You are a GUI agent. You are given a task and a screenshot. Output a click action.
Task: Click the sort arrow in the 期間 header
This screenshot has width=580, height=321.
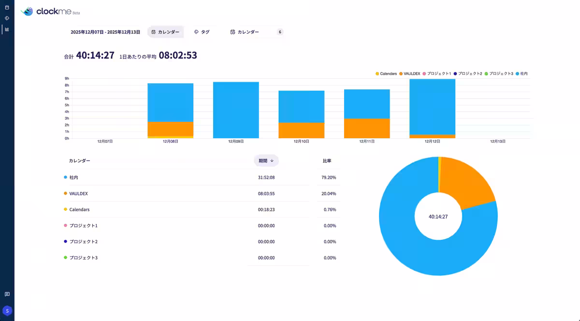coord(272,160)
